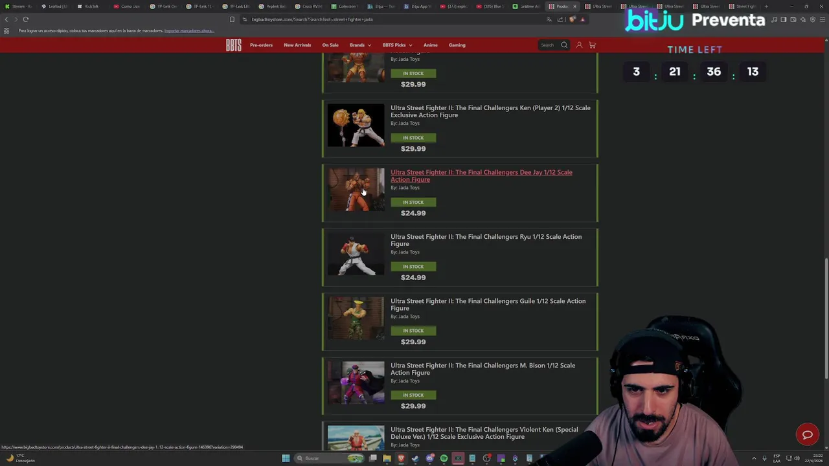Open M. Bison figure link

[483, 369]
